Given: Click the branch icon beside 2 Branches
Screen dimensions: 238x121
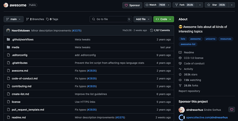Looking at the screenshot, I should coord(27,19).
